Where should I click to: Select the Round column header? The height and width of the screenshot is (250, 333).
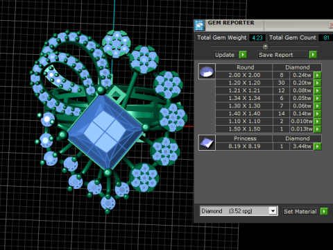coord(244,67)
